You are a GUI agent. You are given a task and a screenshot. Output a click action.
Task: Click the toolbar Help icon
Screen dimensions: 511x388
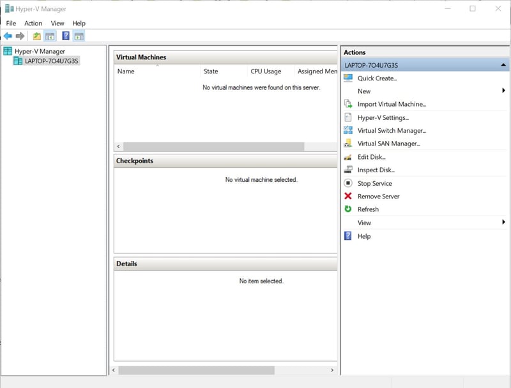(65, 36)
